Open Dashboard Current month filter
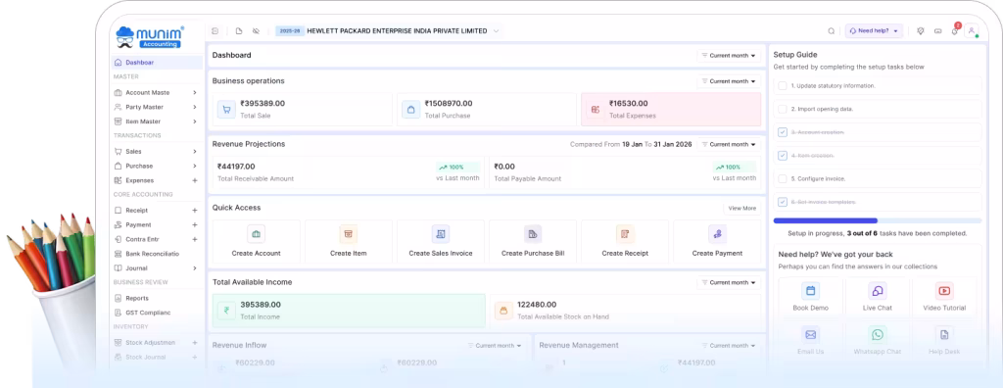 click(729, 56)
